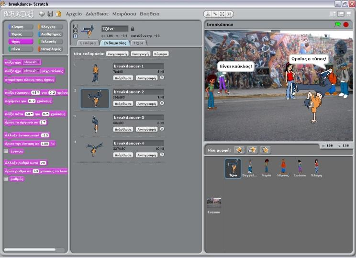Switch to the Σενάρια tab
Image resolution: width=356 pixels, height=258 pixels.
point(88,43)
